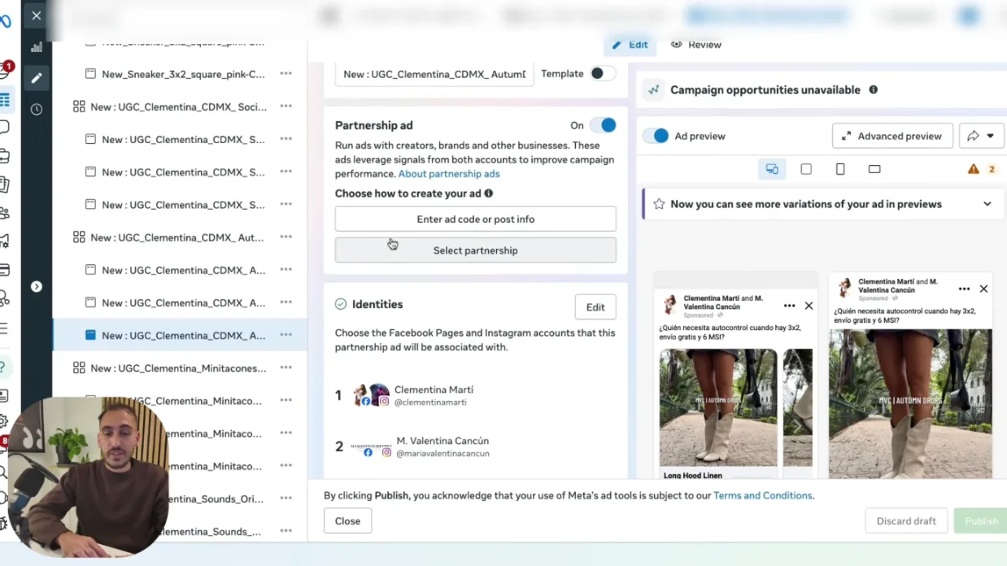The height and width of the screenshot is (566, 1007).
Task: Click the grid icon of the CDMX_ Soci campaign
Action: point(79,107)
